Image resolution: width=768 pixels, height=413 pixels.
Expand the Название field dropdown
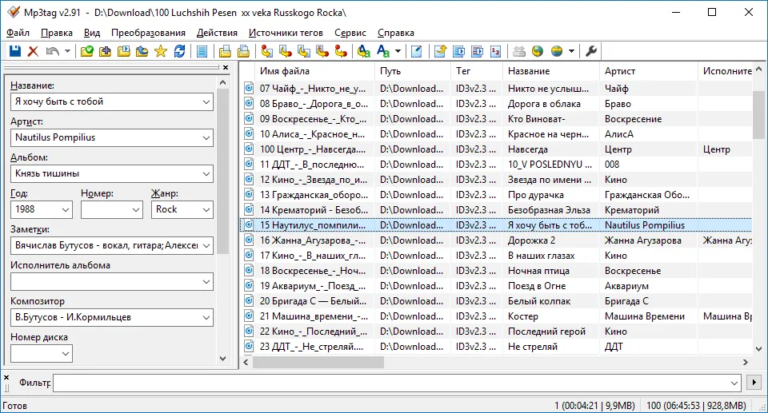tap(206, 101)
